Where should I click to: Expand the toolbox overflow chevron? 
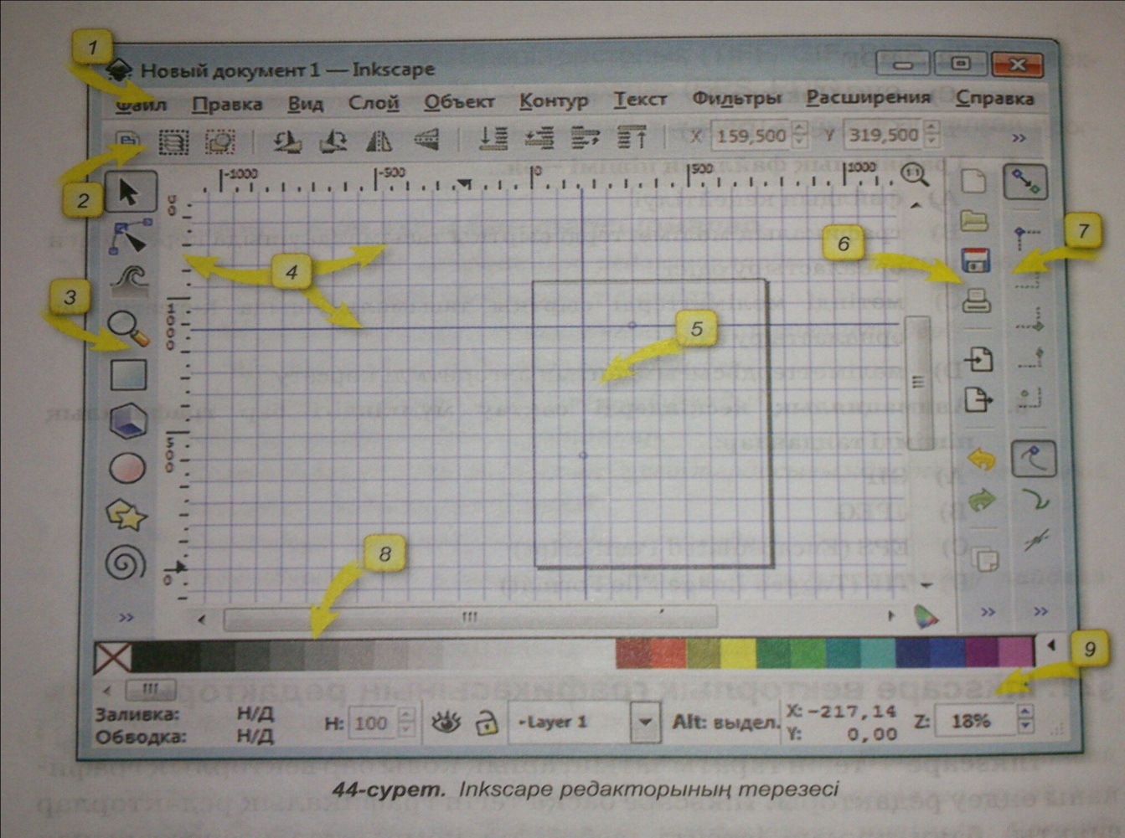tap(126, 618)
